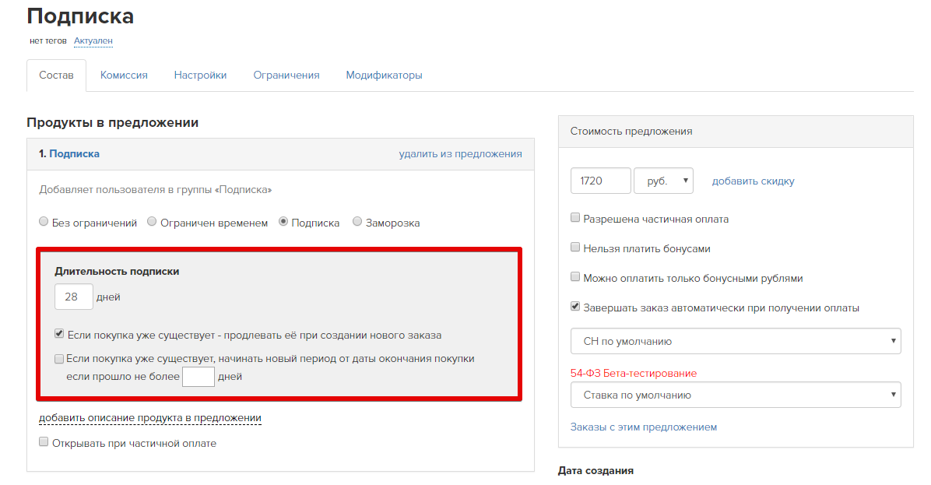
Task: Open the Состав tab
Action: (56, 76)
